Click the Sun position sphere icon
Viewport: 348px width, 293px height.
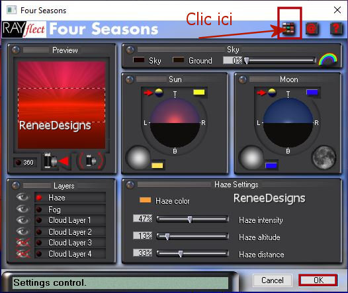click(x=159, y=93)
